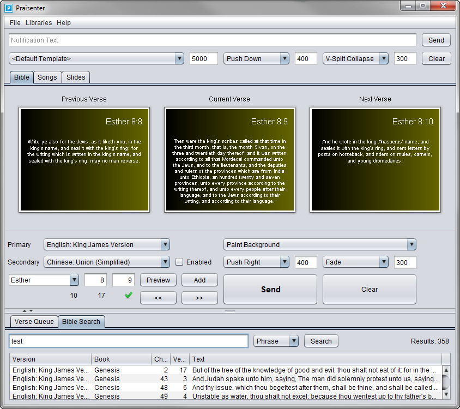Click the Preview button
The image size is (460, 409).
[158, 280]
